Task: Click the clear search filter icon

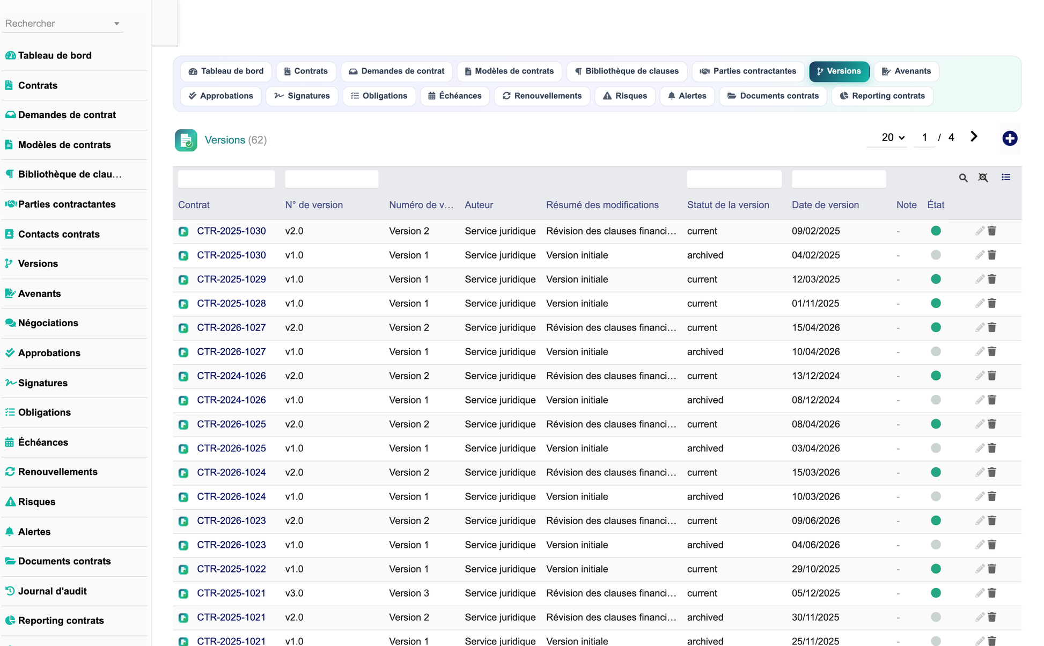Action: coord(983,178)
